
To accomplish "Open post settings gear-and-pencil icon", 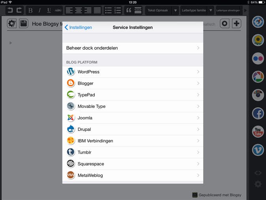I will (12, 23).
